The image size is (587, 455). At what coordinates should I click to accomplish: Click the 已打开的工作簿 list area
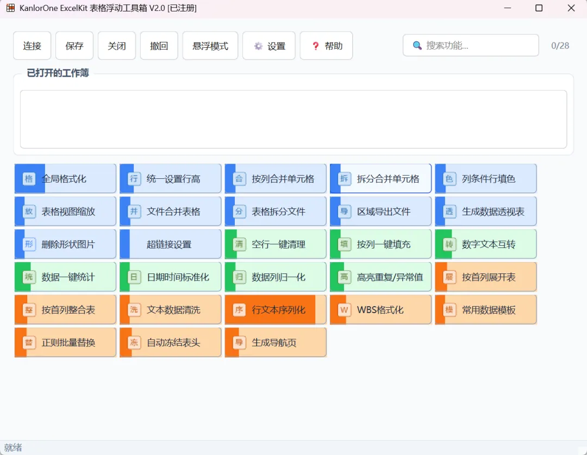293,119
